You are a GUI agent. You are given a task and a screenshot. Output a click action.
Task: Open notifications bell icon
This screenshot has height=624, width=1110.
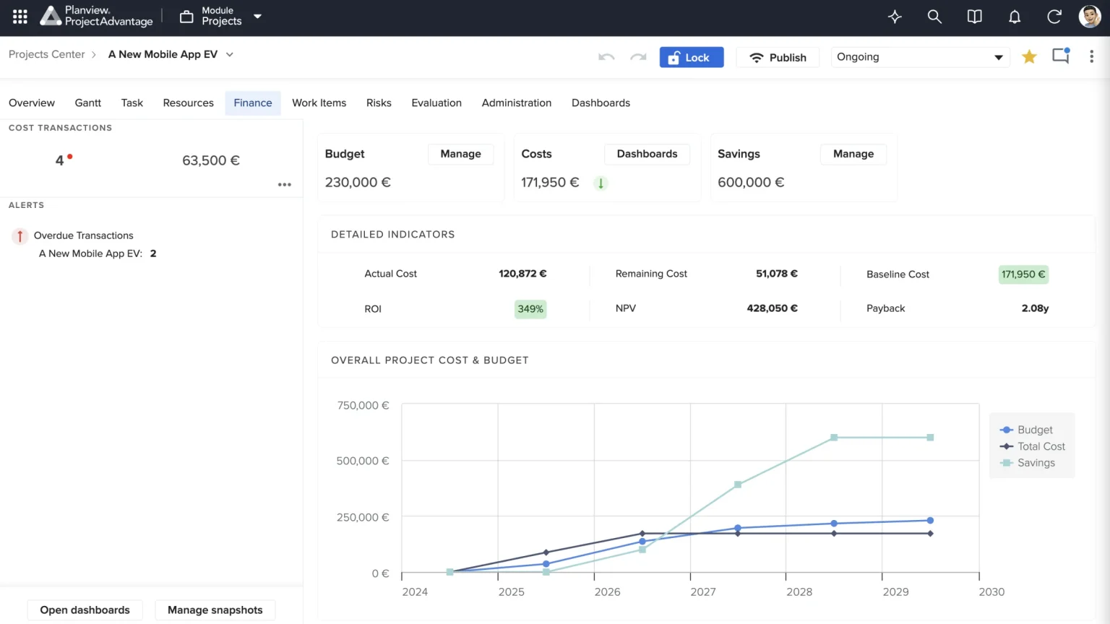(1015, 17)
